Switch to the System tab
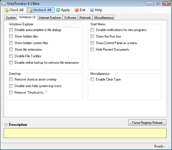This screenshot has height=150, width=172. click(11, 18)
